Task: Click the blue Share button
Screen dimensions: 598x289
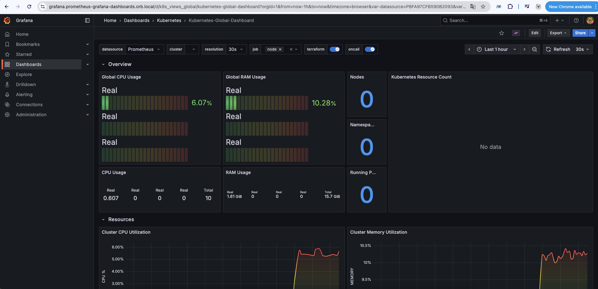Action: pos(580,33)
